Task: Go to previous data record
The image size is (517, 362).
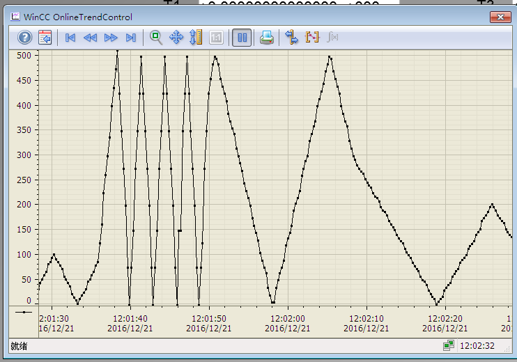Action: pos(90,38)
